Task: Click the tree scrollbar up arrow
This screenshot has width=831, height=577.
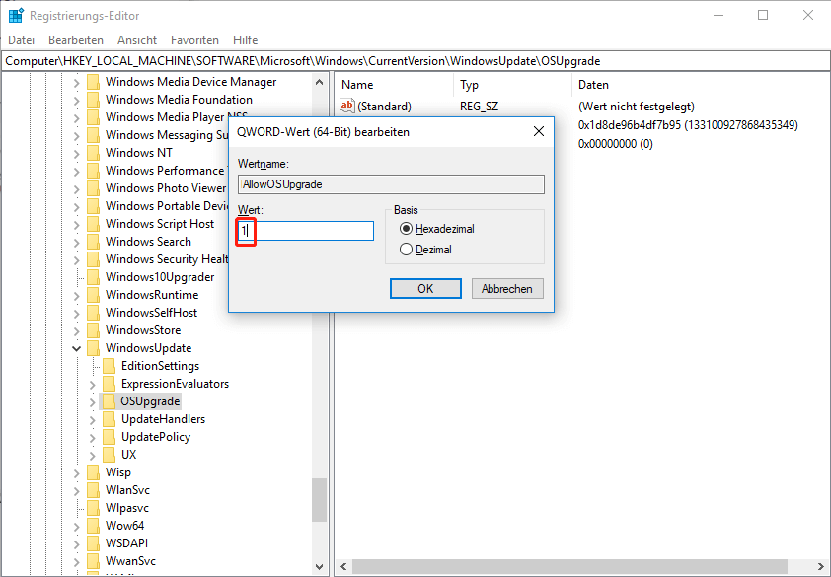Action: (x=319, y=82)
